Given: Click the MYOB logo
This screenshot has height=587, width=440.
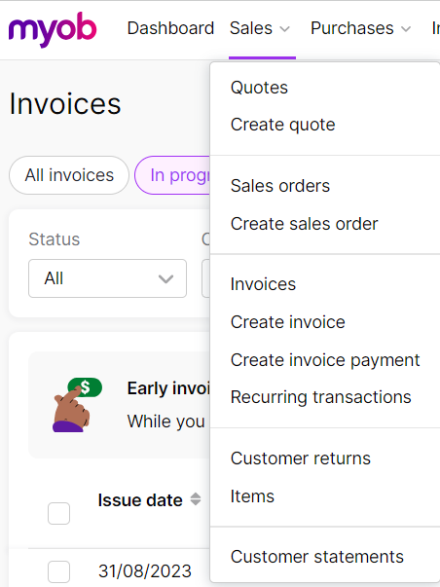Looking at the screenshot, I should (53, 29).
